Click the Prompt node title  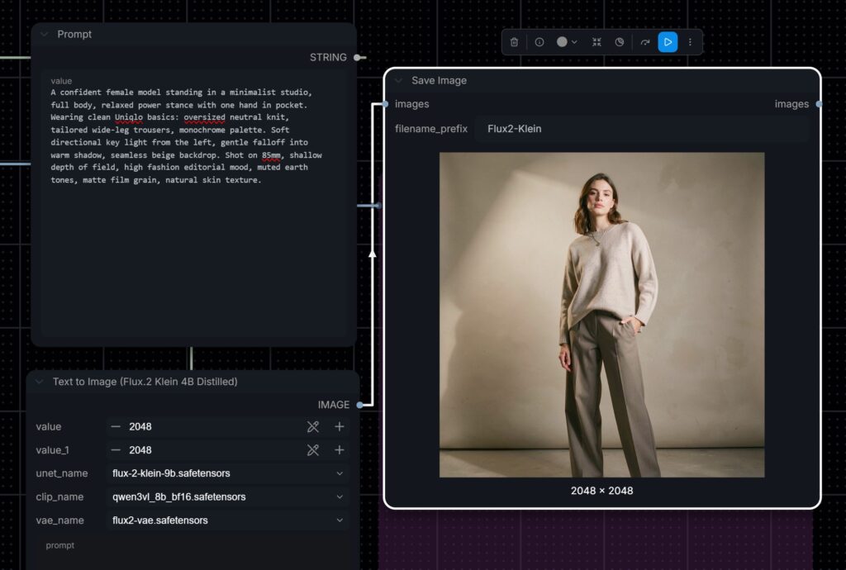point(74,34)
